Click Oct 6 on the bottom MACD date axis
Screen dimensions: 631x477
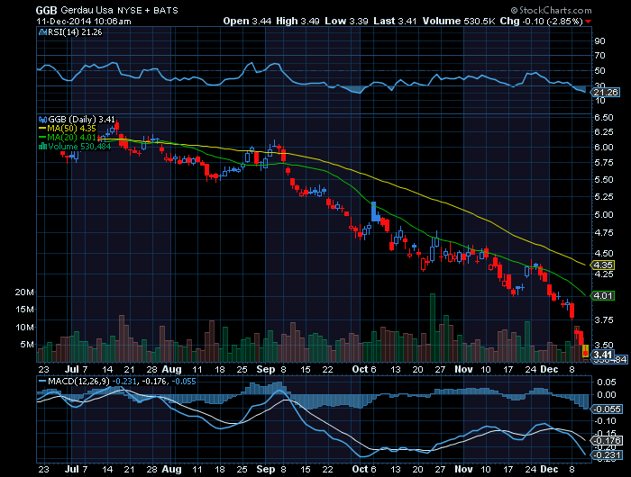364,469
